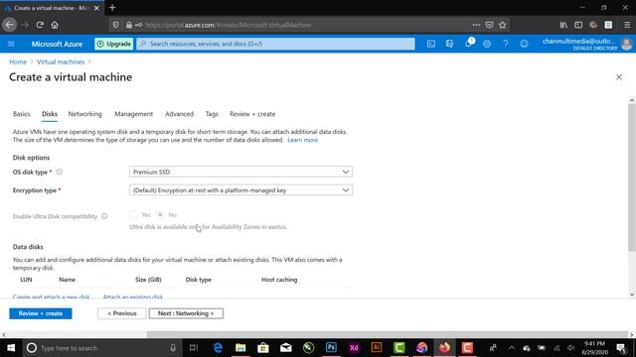
Task: Toggle the Firefox sidebar icon
Action: point(578,25)
